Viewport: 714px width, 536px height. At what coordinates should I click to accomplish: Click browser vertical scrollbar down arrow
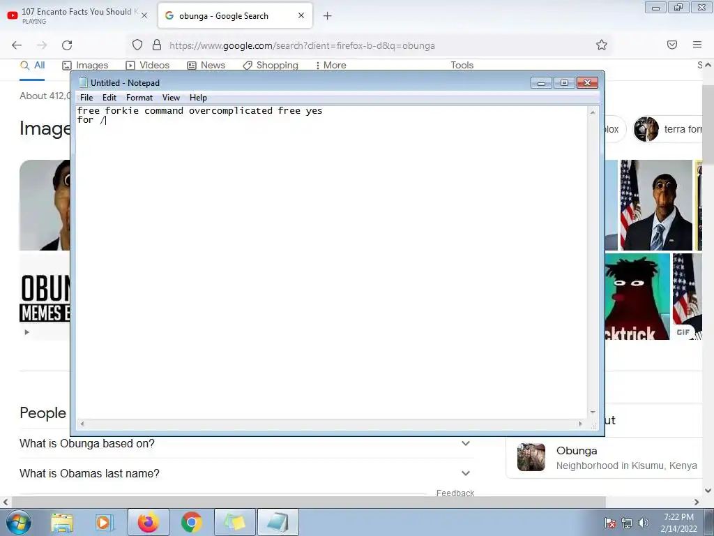(708, 491)
